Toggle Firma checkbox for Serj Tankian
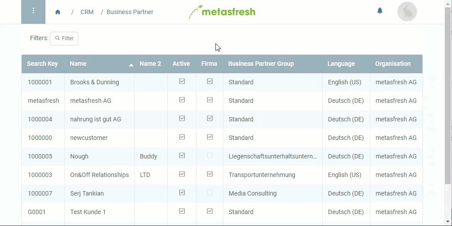The height and width of the screenshot is (226, 452). click(x=210, y=192)
